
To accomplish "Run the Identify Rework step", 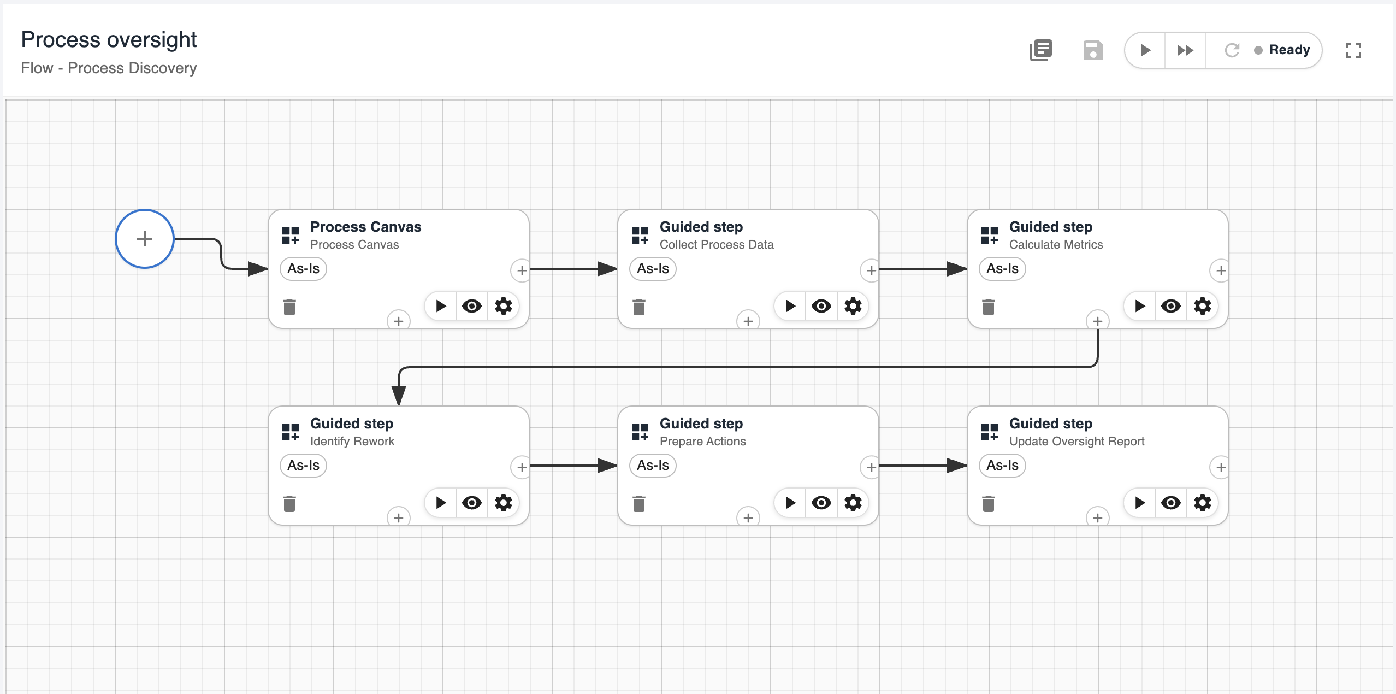I will pos(441,503).
